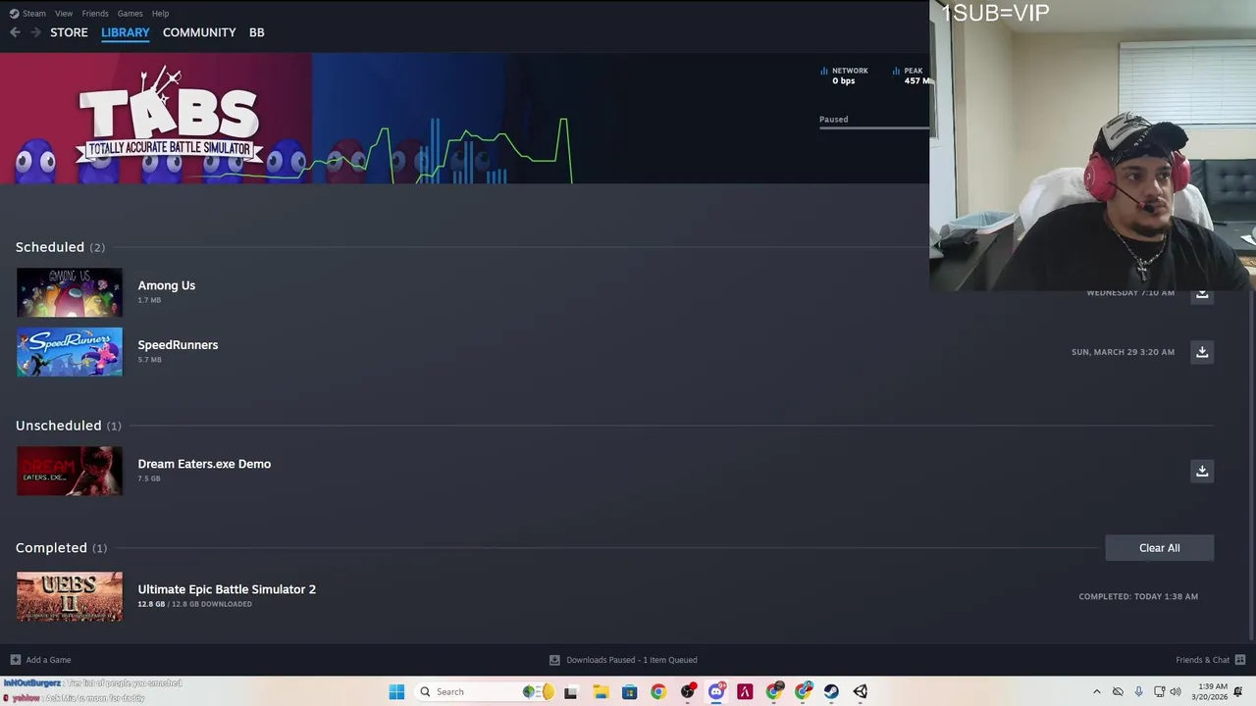The image size is (1256, 706).
Task: Open File Explorer from the taskbar
Action: pyautogui.click(x=601, y=691)
